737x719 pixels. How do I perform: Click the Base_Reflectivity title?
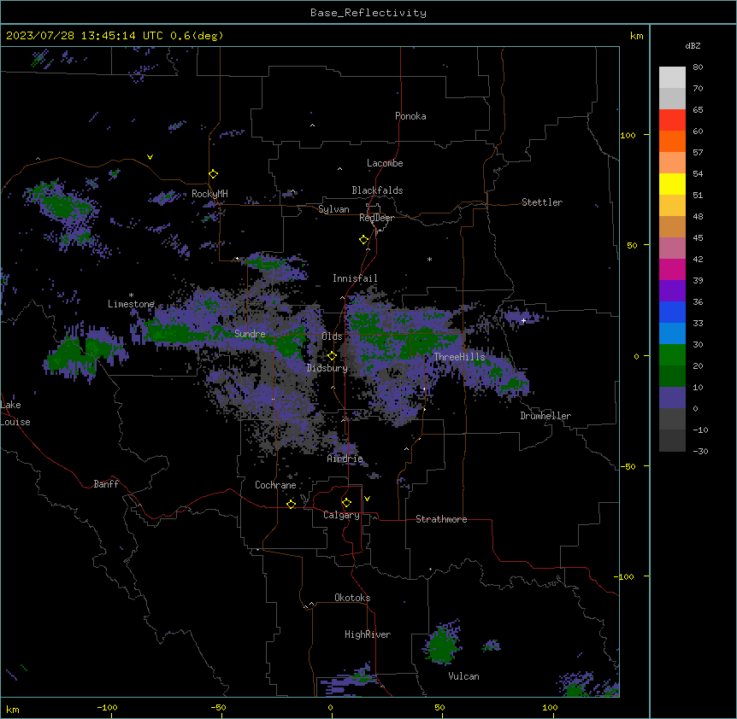(368, 13)
